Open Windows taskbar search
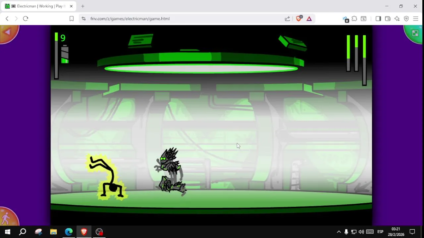Viewport: 424px width, 238px height. click(23, 232)
